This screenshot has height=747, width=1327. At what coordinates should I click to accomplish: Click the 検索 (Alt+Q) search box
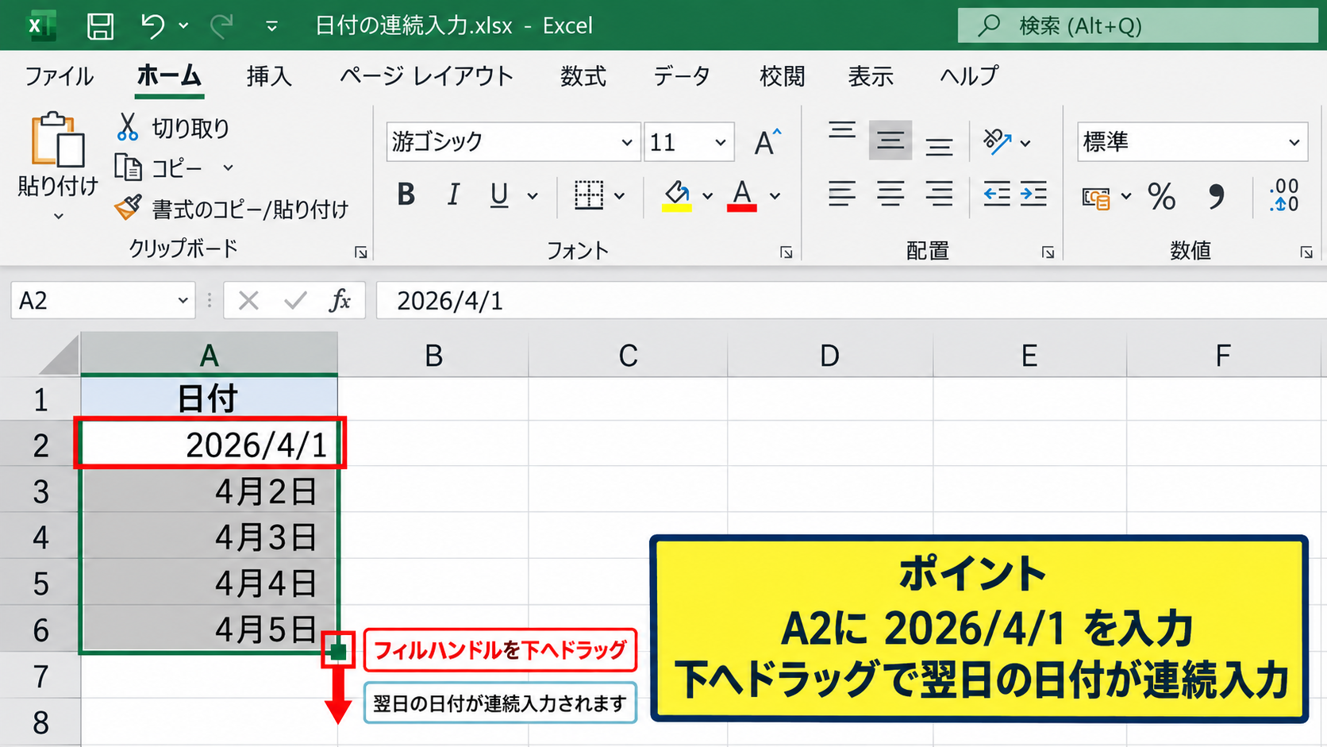(1137, 25)
